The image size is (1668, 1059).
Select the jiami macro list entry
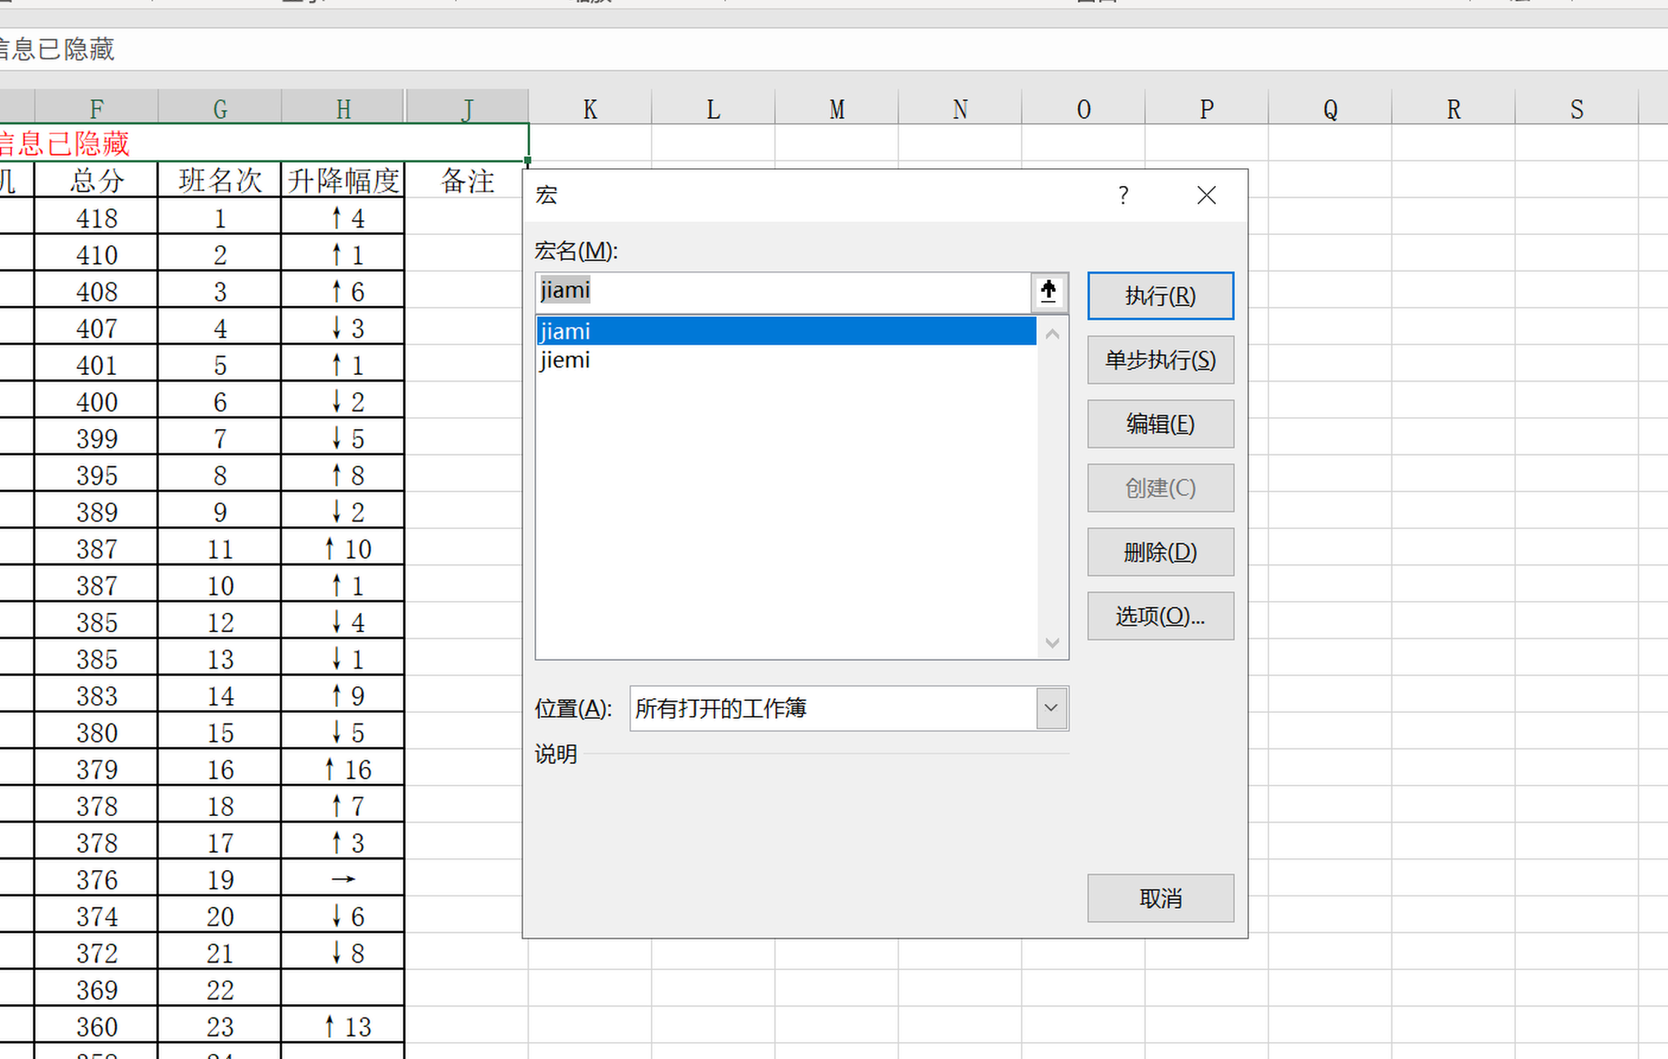(x=786, y=331)
